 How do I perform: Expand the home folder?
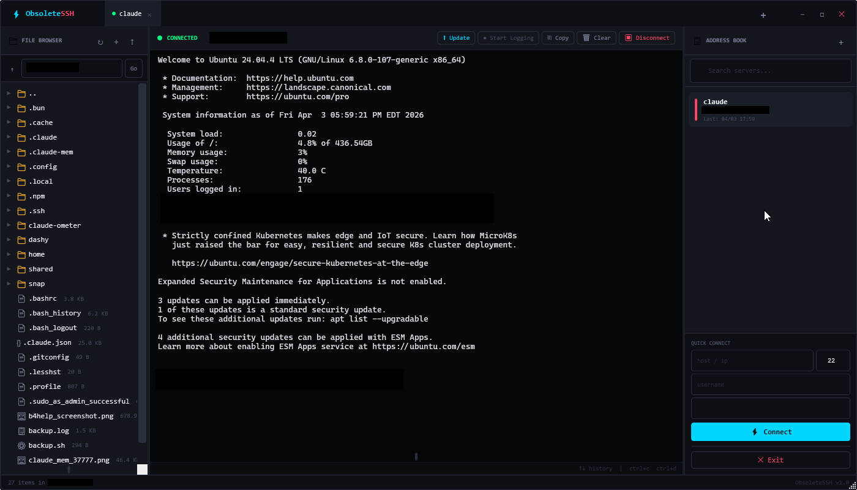coord(9,255)
